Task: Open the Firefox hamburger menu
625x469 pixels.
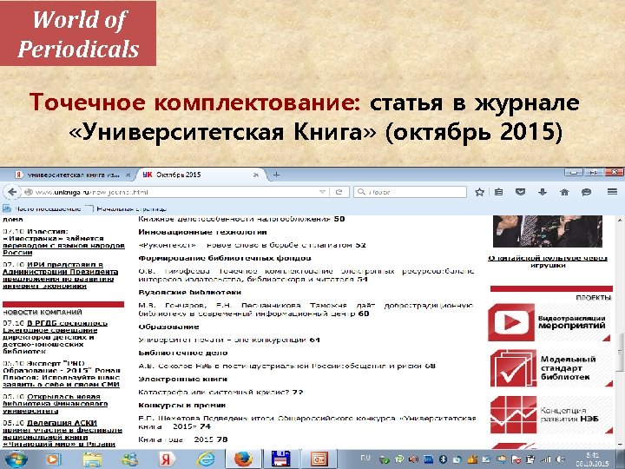Action: 612,192
